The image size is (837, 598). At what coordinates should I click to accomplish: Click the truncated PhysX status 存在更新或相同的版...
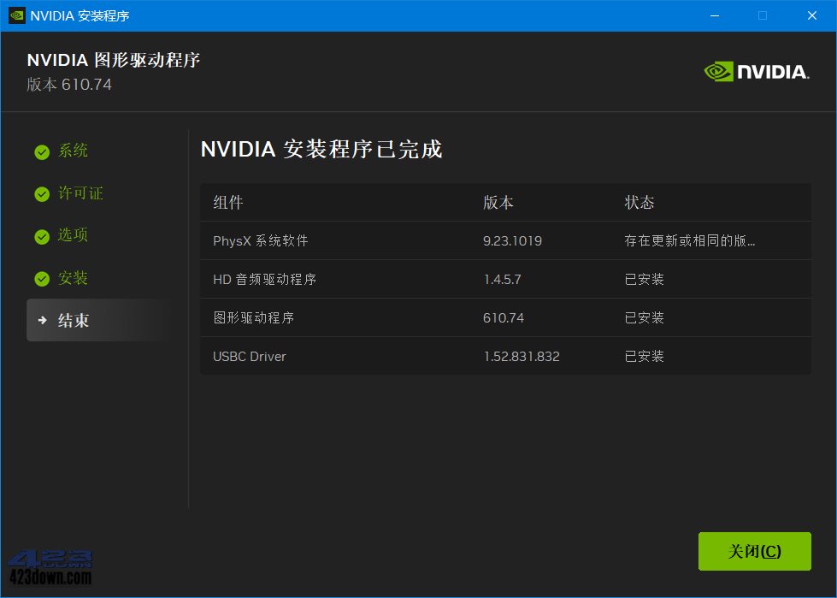(x=690, y=240)
